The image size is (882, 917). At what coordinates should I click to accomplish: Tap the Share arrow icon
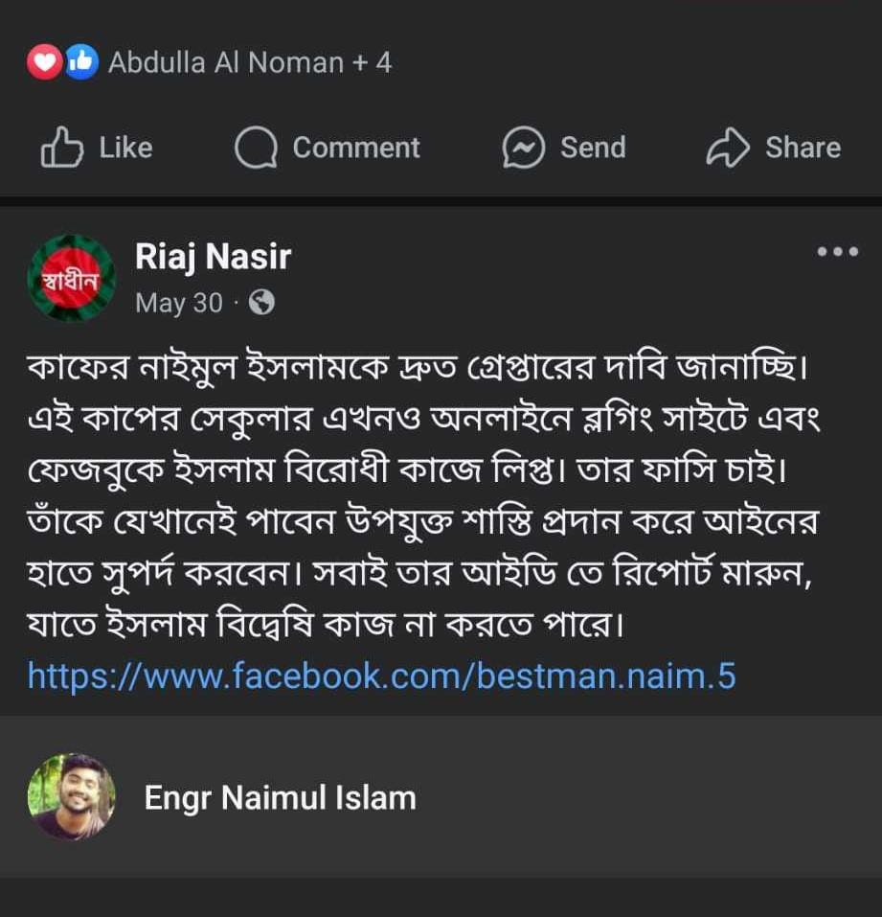click(726, 149)
